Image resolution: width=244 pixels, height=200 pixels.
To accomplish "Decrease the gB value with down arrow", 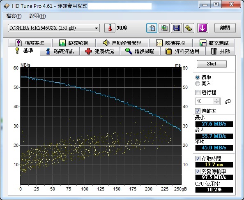I will (217, 103).
